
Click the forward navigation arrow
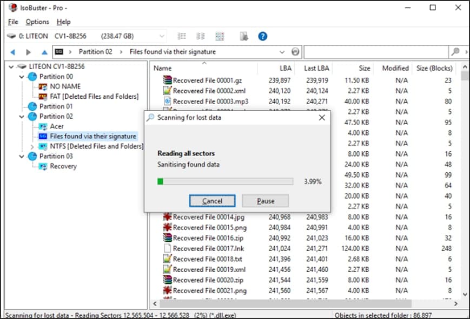coord(28,52)
